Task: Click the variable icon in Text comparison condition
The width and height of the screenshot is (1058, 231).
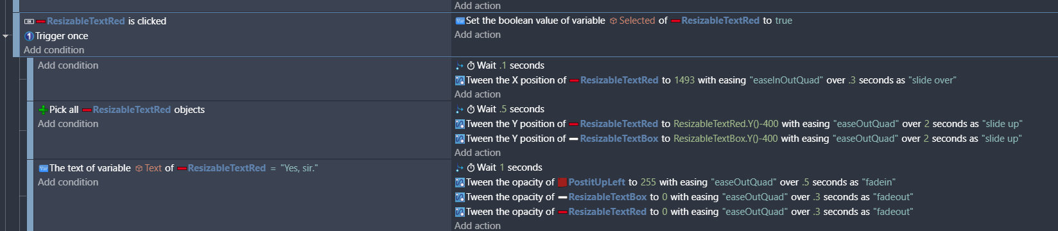Action: coord(44,168)
